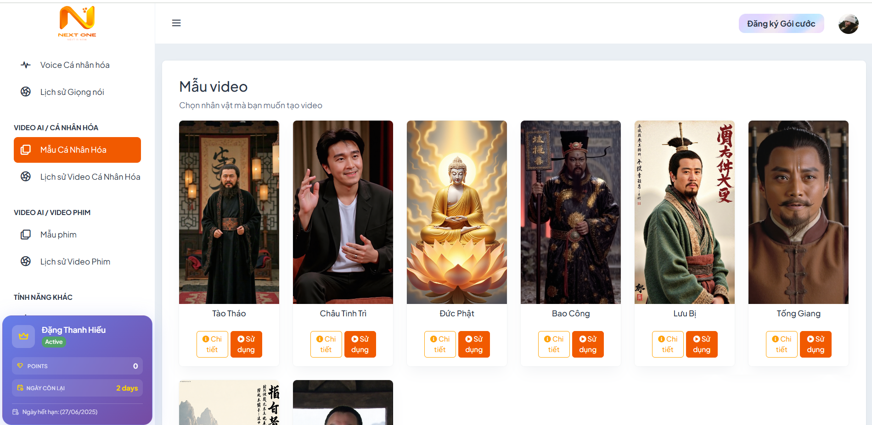Open Chi tiết for Bao Công
The height and width of the screenshot is (425, 872).
click(554, 344)
